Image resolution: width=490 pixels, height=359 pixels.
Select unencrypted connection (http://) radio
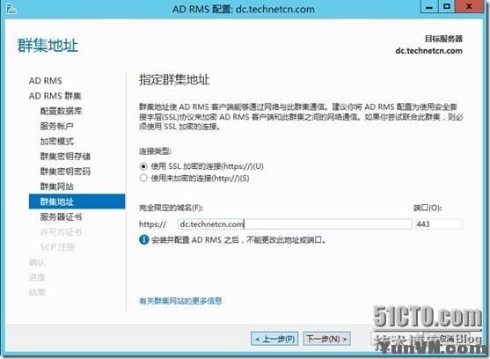(143, 179)
